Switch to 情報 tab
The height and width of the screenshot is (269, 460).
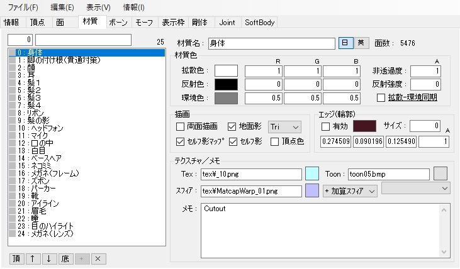(12, 22)
